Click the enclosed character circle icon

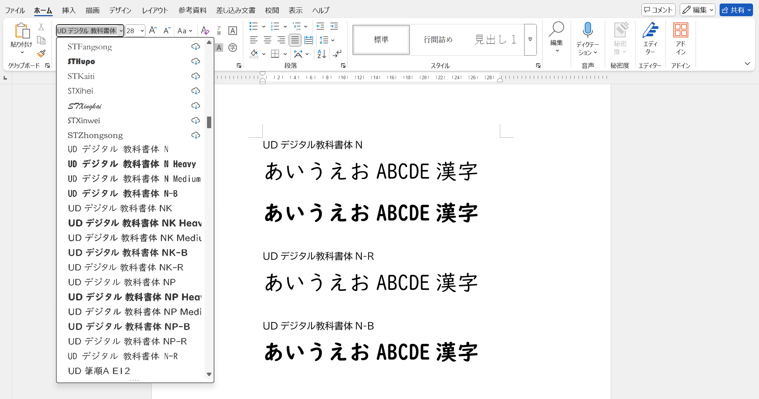[233, 47]
